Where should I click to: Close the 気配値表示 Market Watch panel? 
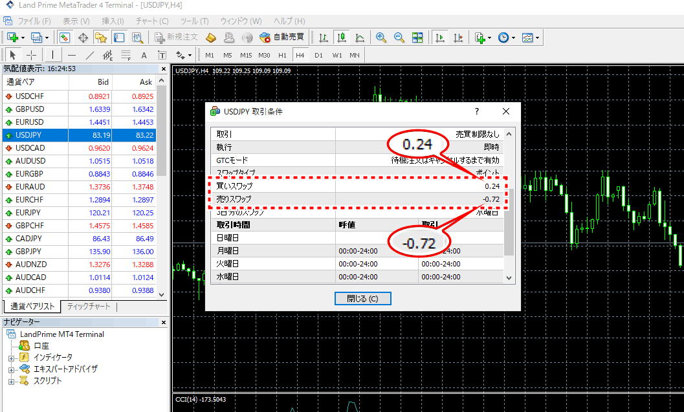coord(164,69)
